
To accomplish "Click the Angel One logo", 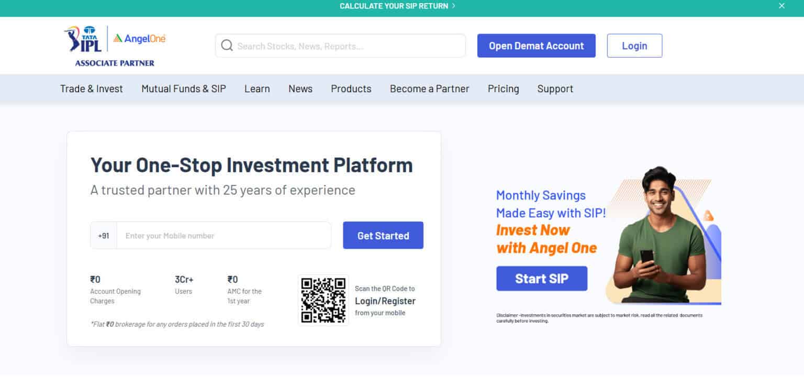I will [x=139, y=38].
